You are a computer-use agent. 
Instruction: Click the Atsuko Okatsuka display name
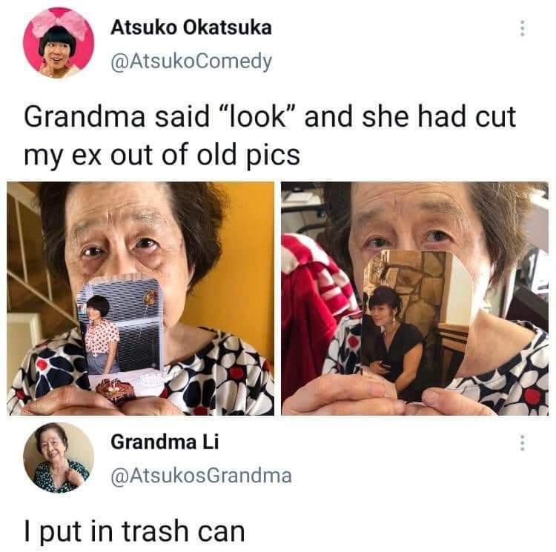pos(191,27)
